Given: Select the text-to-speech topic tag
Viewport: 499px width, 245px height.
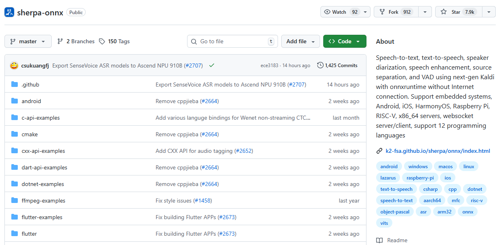Looking at the screenshot, I should click(x=396, y=189).
